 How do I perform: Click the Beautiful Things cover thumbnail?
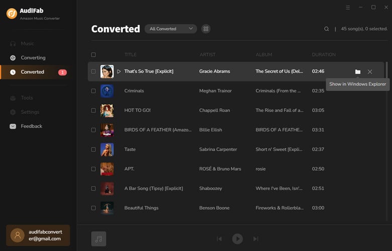pos(107,208)
